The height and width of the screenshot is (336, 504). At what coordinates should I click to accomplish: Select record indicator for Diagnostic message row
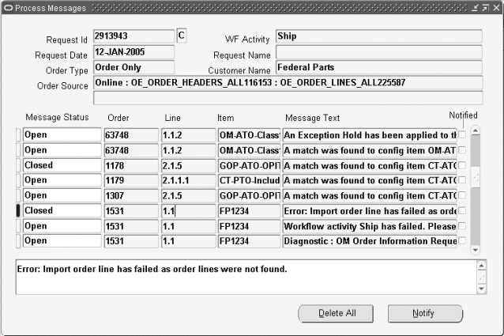[x=18, y=240]
